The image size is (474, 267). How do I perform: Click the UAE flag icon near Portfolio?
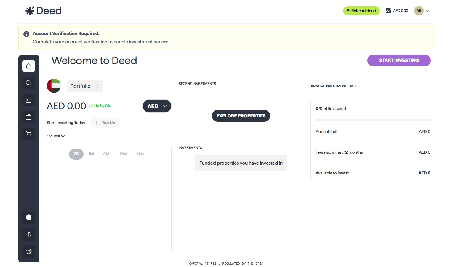point(54,86)
